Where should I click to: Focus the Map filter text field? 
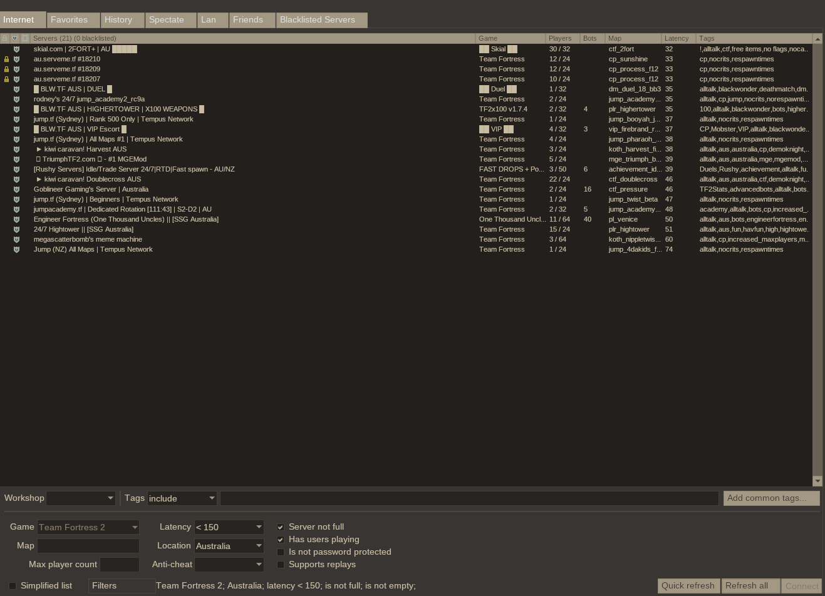pos(88,546)
